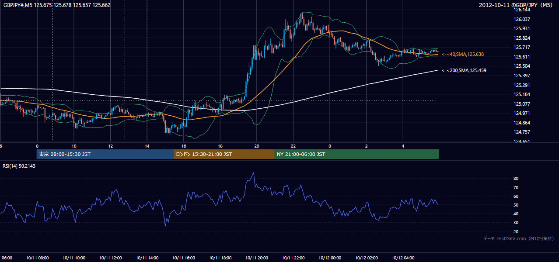The image size is (559, 262).
Task: Click the 125.611 price axis label
Action: [x=522, y=57]
